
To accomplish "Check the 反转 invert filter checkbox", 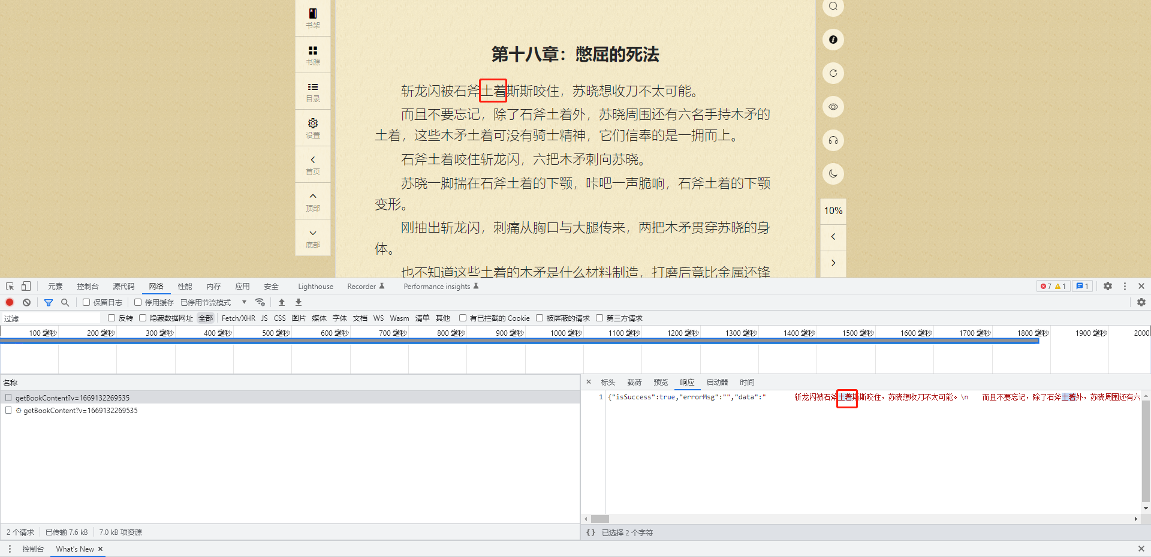I will click(x=112, y=318).
